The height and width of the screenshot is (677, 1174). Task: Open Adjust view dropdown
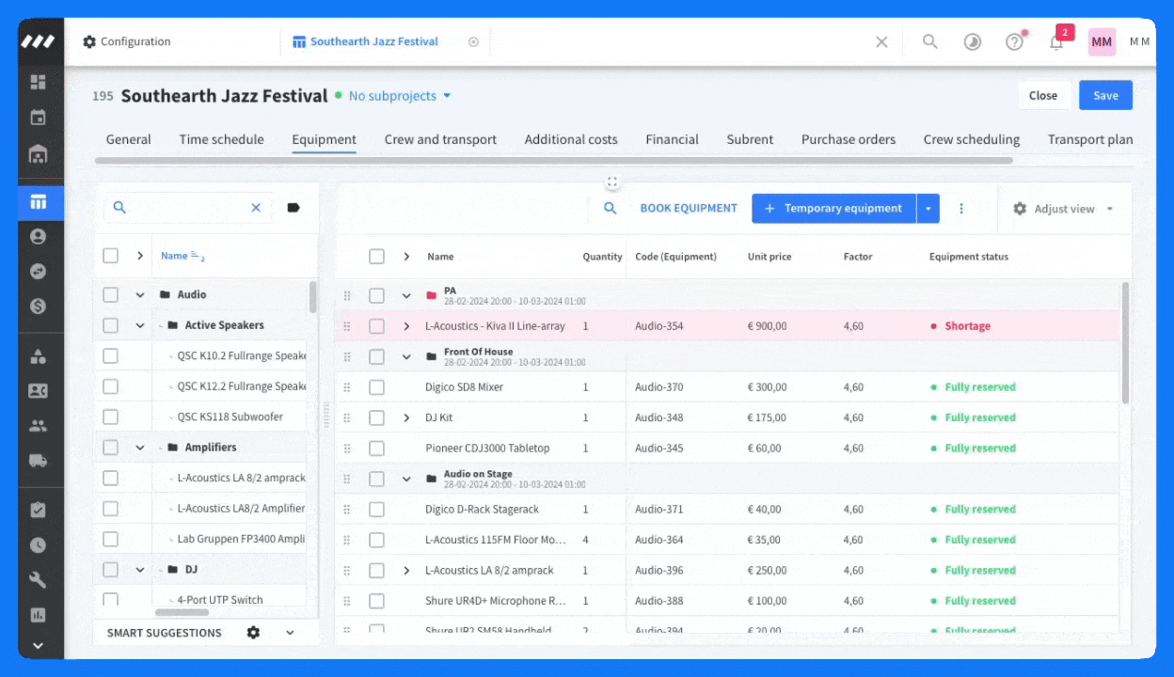[1063, 209]
